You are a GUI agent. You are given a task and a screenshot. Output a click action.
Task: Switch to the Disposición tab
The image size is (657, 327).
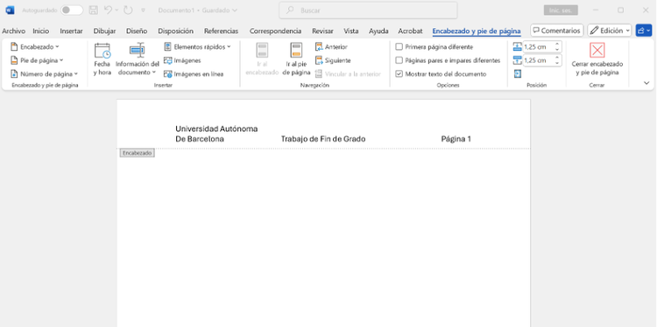pyautogui.click(x=175, y=31)
